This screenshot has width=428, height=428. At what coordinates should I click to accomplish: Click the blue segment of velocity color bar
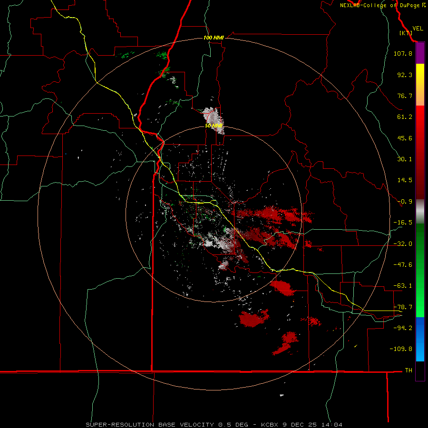click(420, 339)
